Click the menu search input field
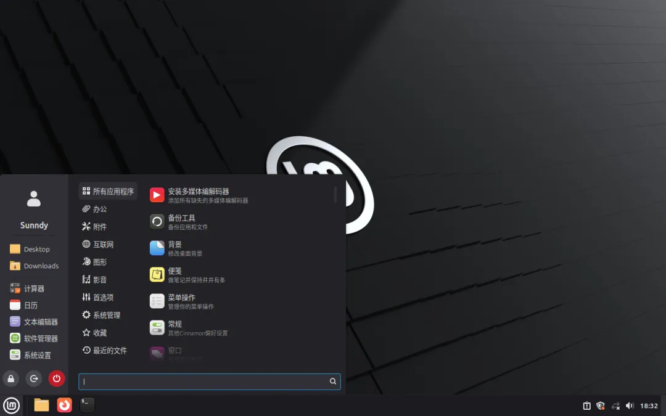The width and height of the screenshot is (666, 416). 210,381
